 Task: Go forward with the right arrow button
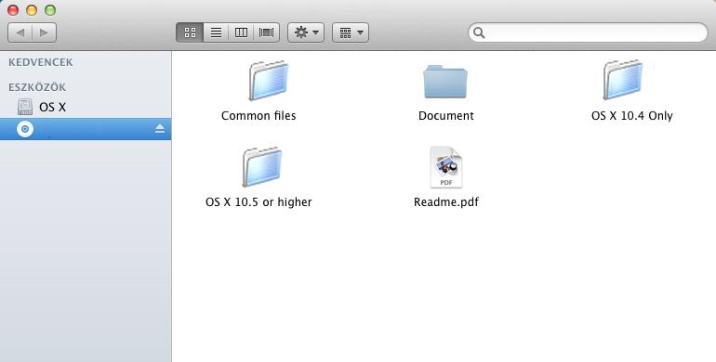point(45,32)
